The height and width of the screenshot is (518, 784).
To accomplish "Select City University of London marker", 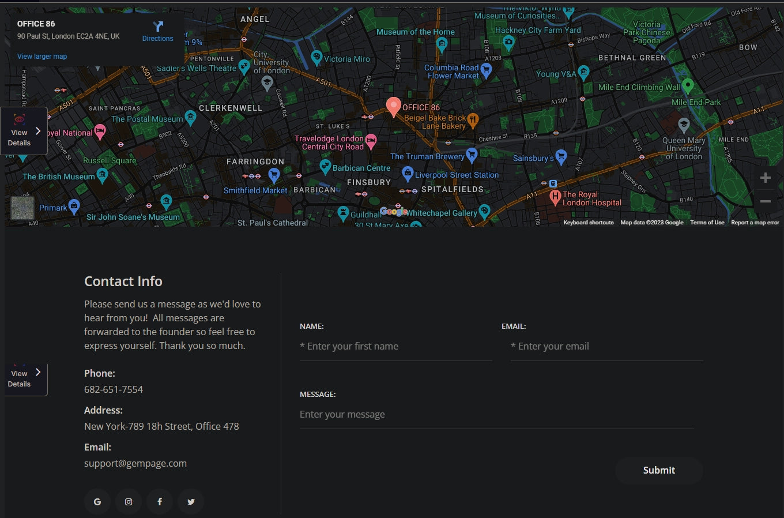I will tap(267, 83).
